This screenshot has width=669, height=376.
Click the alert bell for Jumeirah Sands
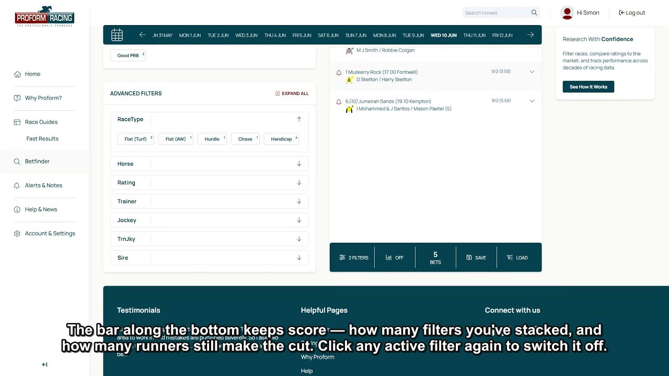click(339, 102)
